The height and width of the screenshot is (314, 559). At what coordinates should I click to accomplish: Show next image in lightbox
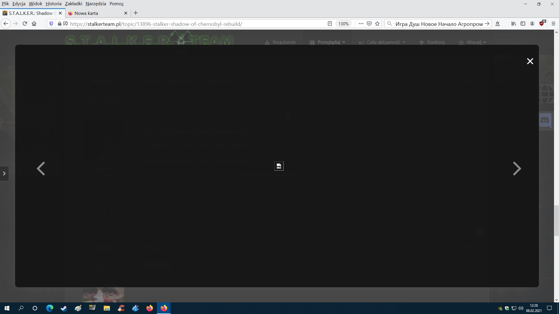click(517, 169)
